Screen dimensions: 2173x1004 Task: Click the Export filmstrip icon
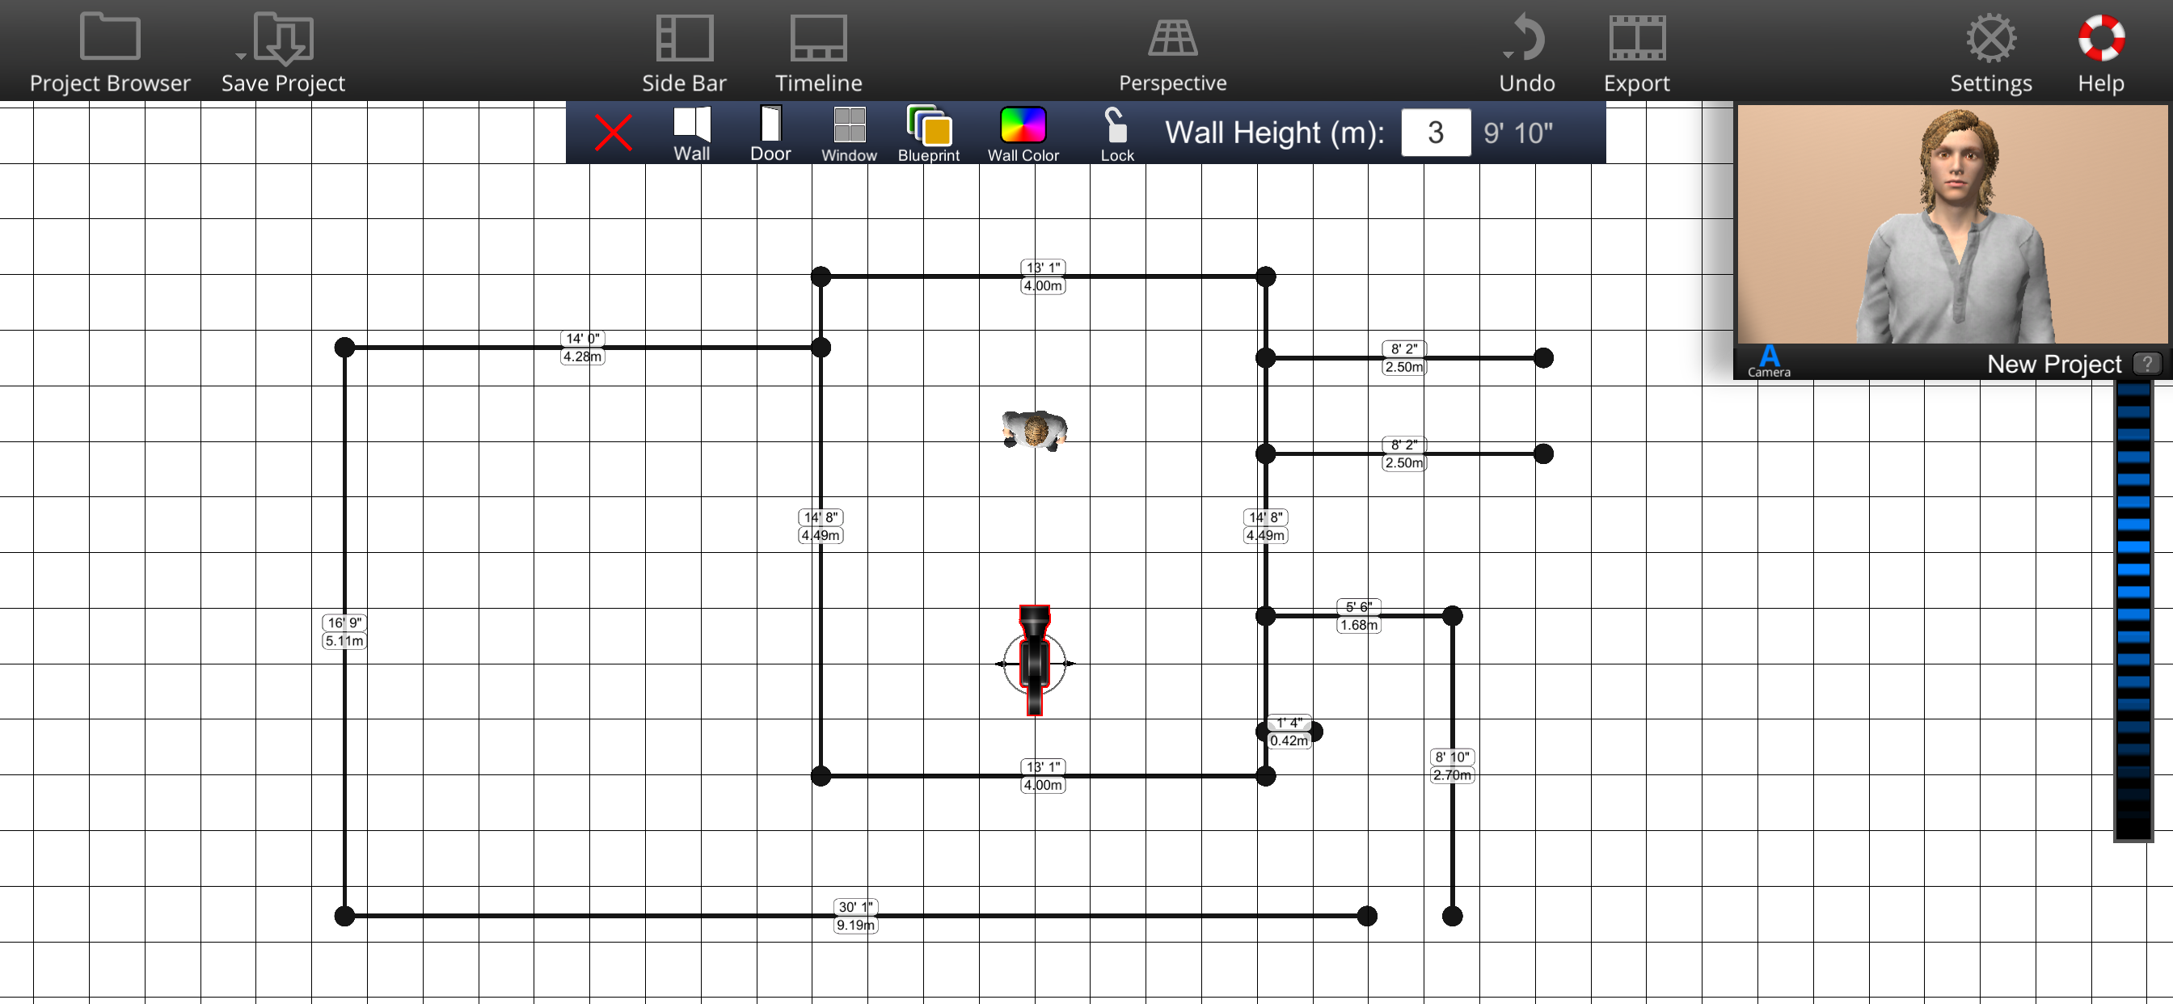(x=1635, y=37)
